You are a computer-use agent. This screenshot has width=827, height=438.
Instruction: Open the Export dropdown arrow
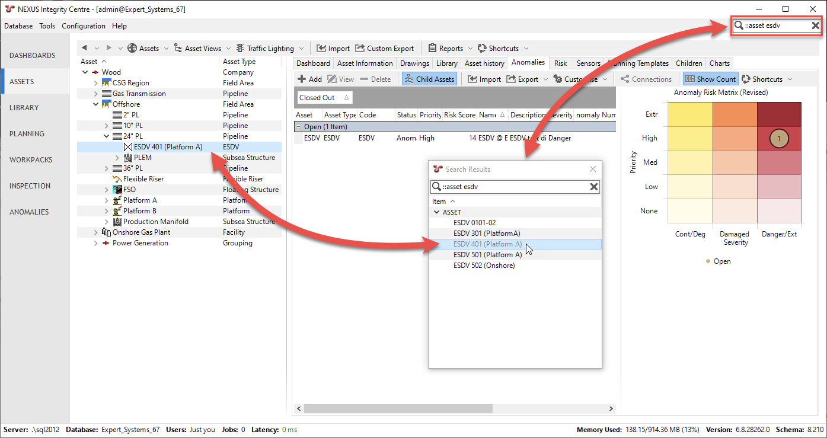pos(545,79)
